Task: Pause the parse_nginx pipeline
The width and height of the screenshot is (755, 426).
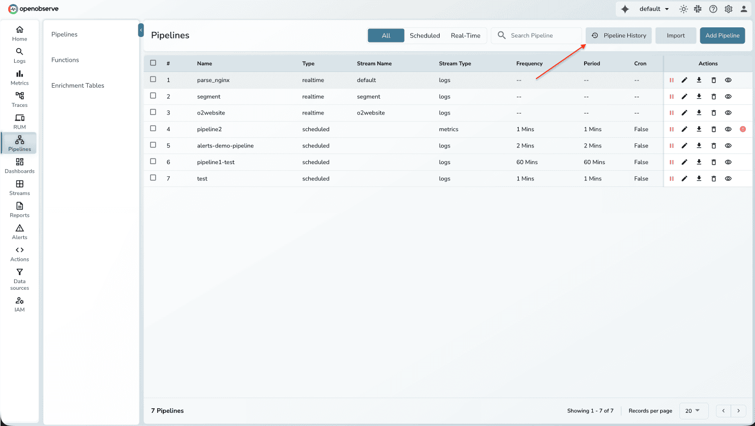Action: [x=671, y=80]
